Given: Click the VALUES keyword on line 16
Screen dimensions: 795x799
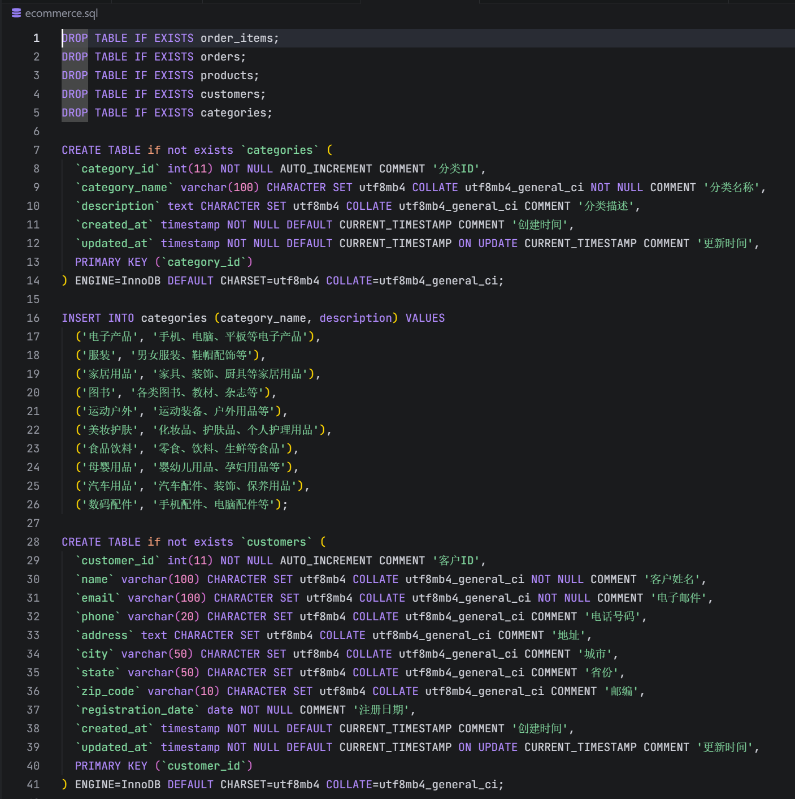Looking at the screenshot, I should point(425,318).
